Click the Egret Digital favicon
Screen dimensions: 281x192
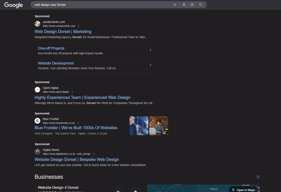pyautogui.click(x=37, y=89)
